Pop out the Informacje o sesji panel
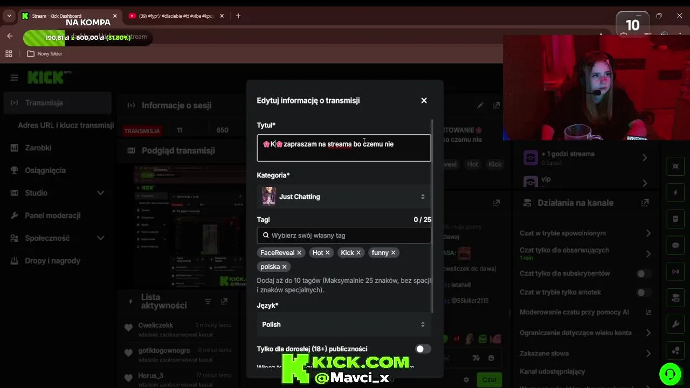 pos(496,106)
